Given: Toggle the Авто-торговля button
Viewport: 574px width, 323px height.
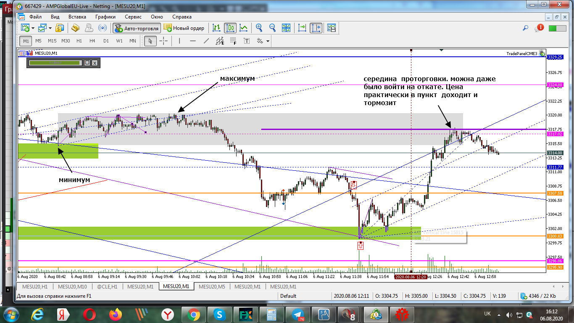Looking at the screenshot, I should tap(136, 28).
